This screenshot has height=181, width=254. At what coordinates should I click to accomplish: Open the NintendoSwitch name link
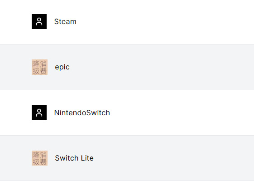[82, 113]
